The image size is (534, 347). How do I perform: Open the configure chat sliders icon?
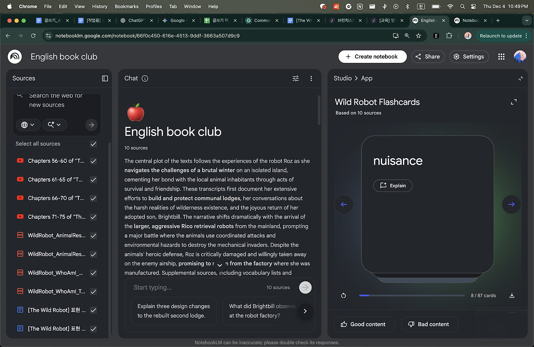[x=296, y=79]
